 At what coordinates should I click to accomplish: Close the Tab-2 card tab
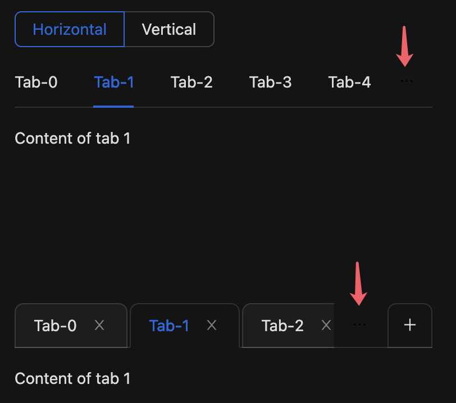point(326,325)
